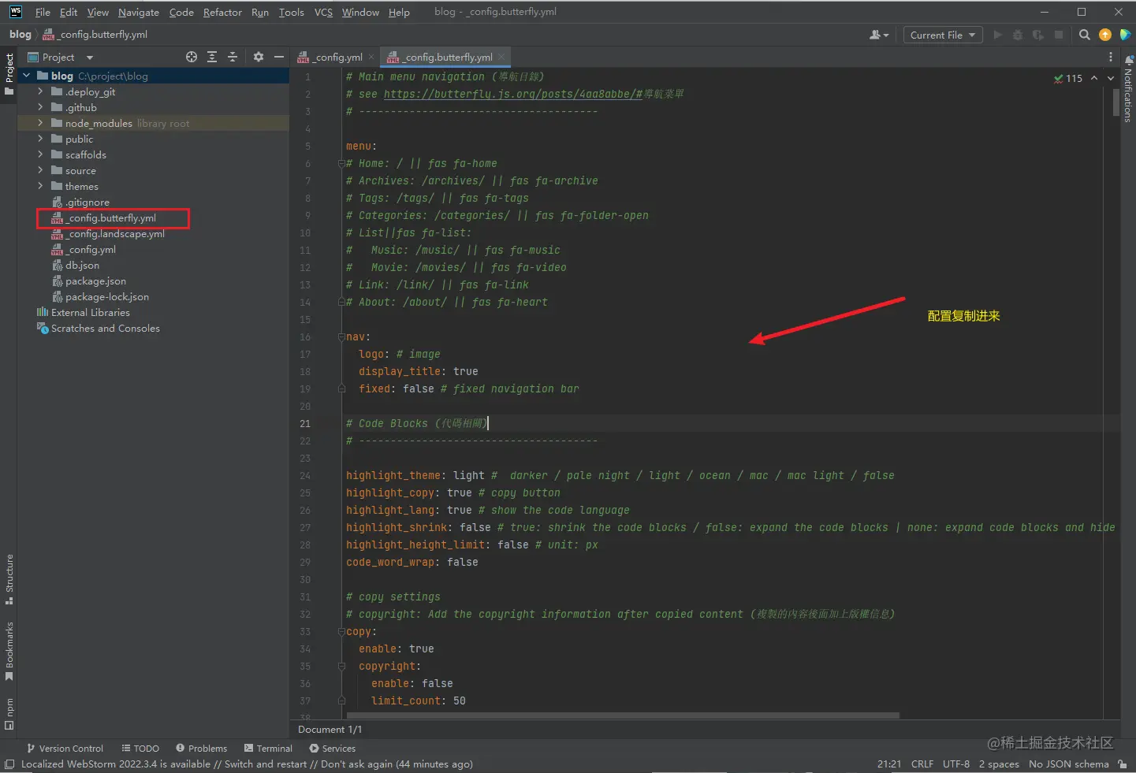Open the Tools menu
This screenshot has height=773, width=1136.
click(291, 12)
